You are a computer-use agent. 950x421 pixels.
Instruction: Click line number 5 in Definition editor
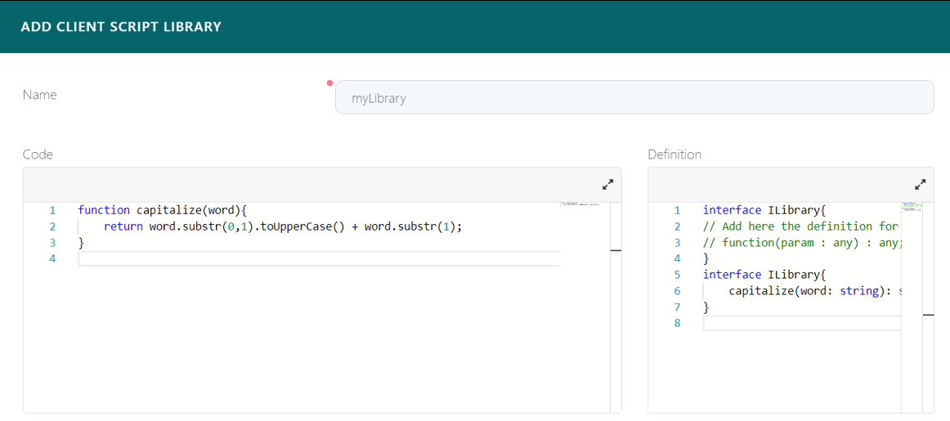click(x=677, y=275)
